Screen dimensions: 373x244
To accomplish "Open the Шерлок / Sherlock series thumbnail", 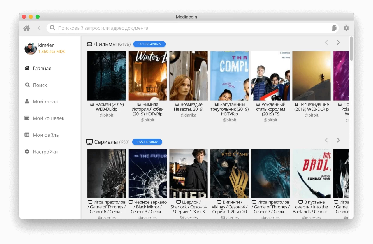I will pyautogui.click(x=189, y=173).
